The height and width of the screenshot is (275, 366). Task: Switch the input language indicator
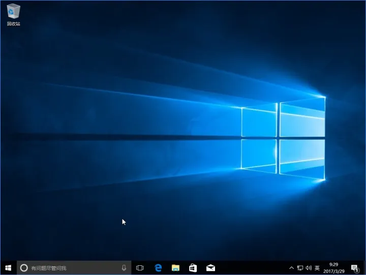click(x=317, y=268)
